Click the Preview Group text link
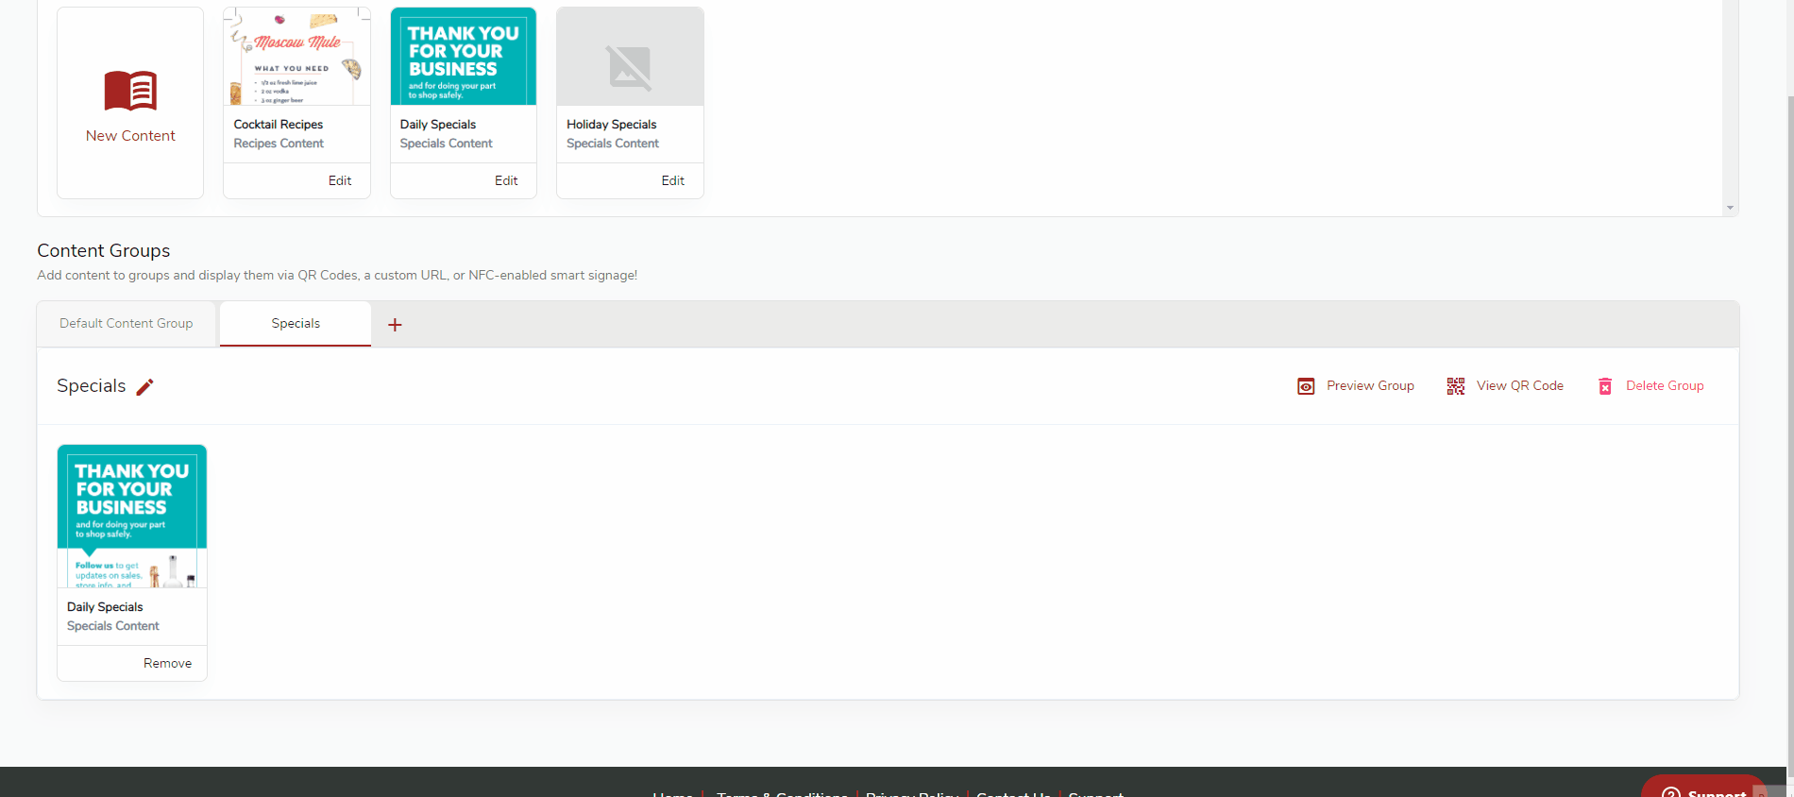 point(1370,385)
